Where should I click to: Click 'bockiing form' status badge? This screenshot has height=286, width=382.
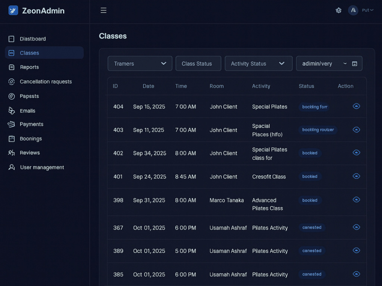point(314,107)
